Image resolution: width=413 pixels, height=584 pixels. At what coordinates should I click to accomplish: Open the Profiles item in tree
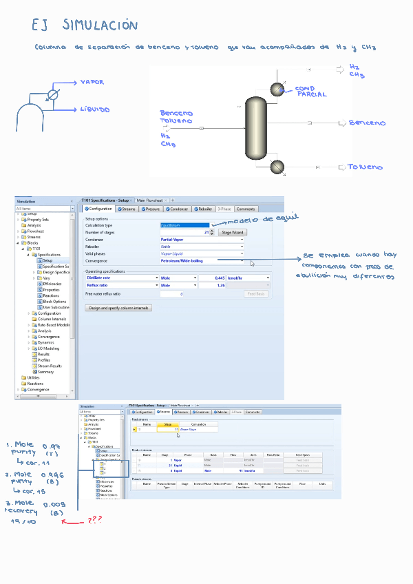tap(43, 360)
